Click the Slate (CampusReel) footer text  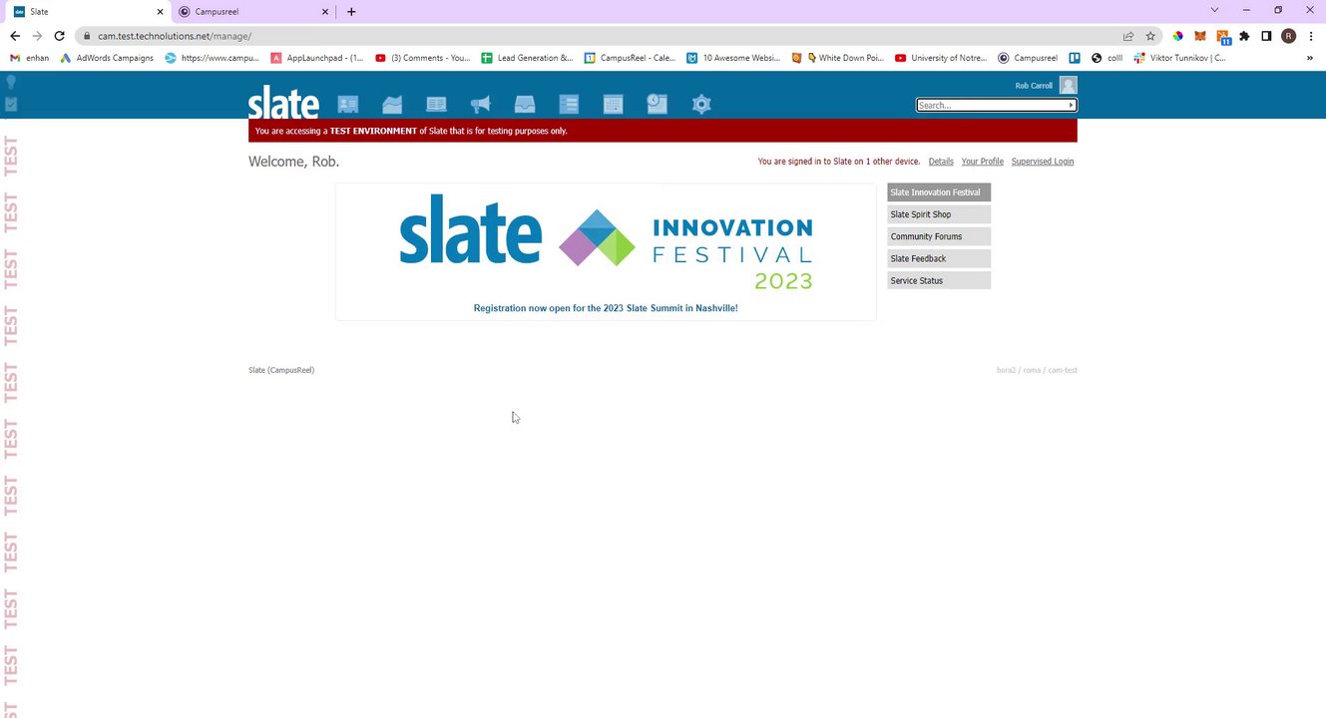pos(281,370)
